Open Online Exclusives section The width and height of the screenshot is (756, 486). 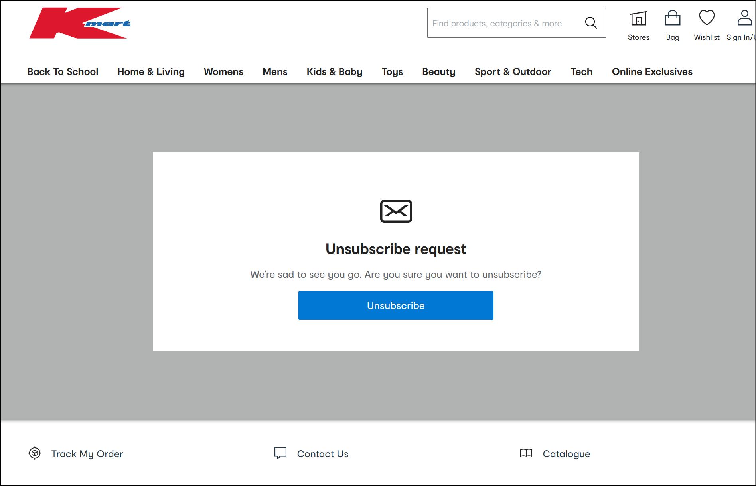pyautogui.click(x=652, y=72)
